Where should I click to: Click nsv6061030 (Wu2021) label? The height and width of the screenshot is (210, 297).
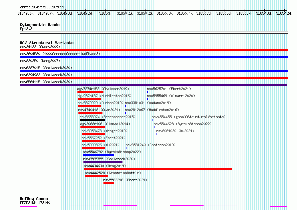[175, 131]
